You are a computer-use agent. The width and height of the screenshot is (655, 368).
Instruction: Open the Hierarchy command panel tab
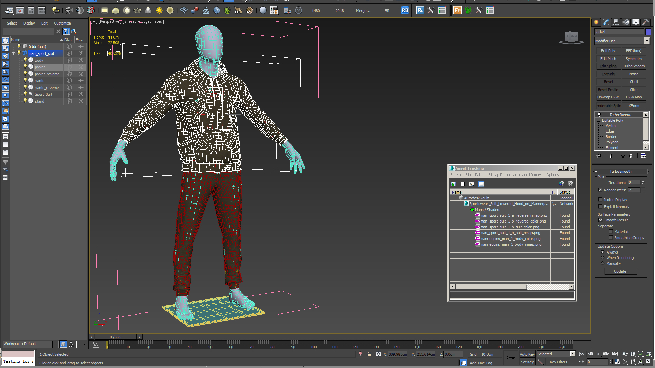616,22
